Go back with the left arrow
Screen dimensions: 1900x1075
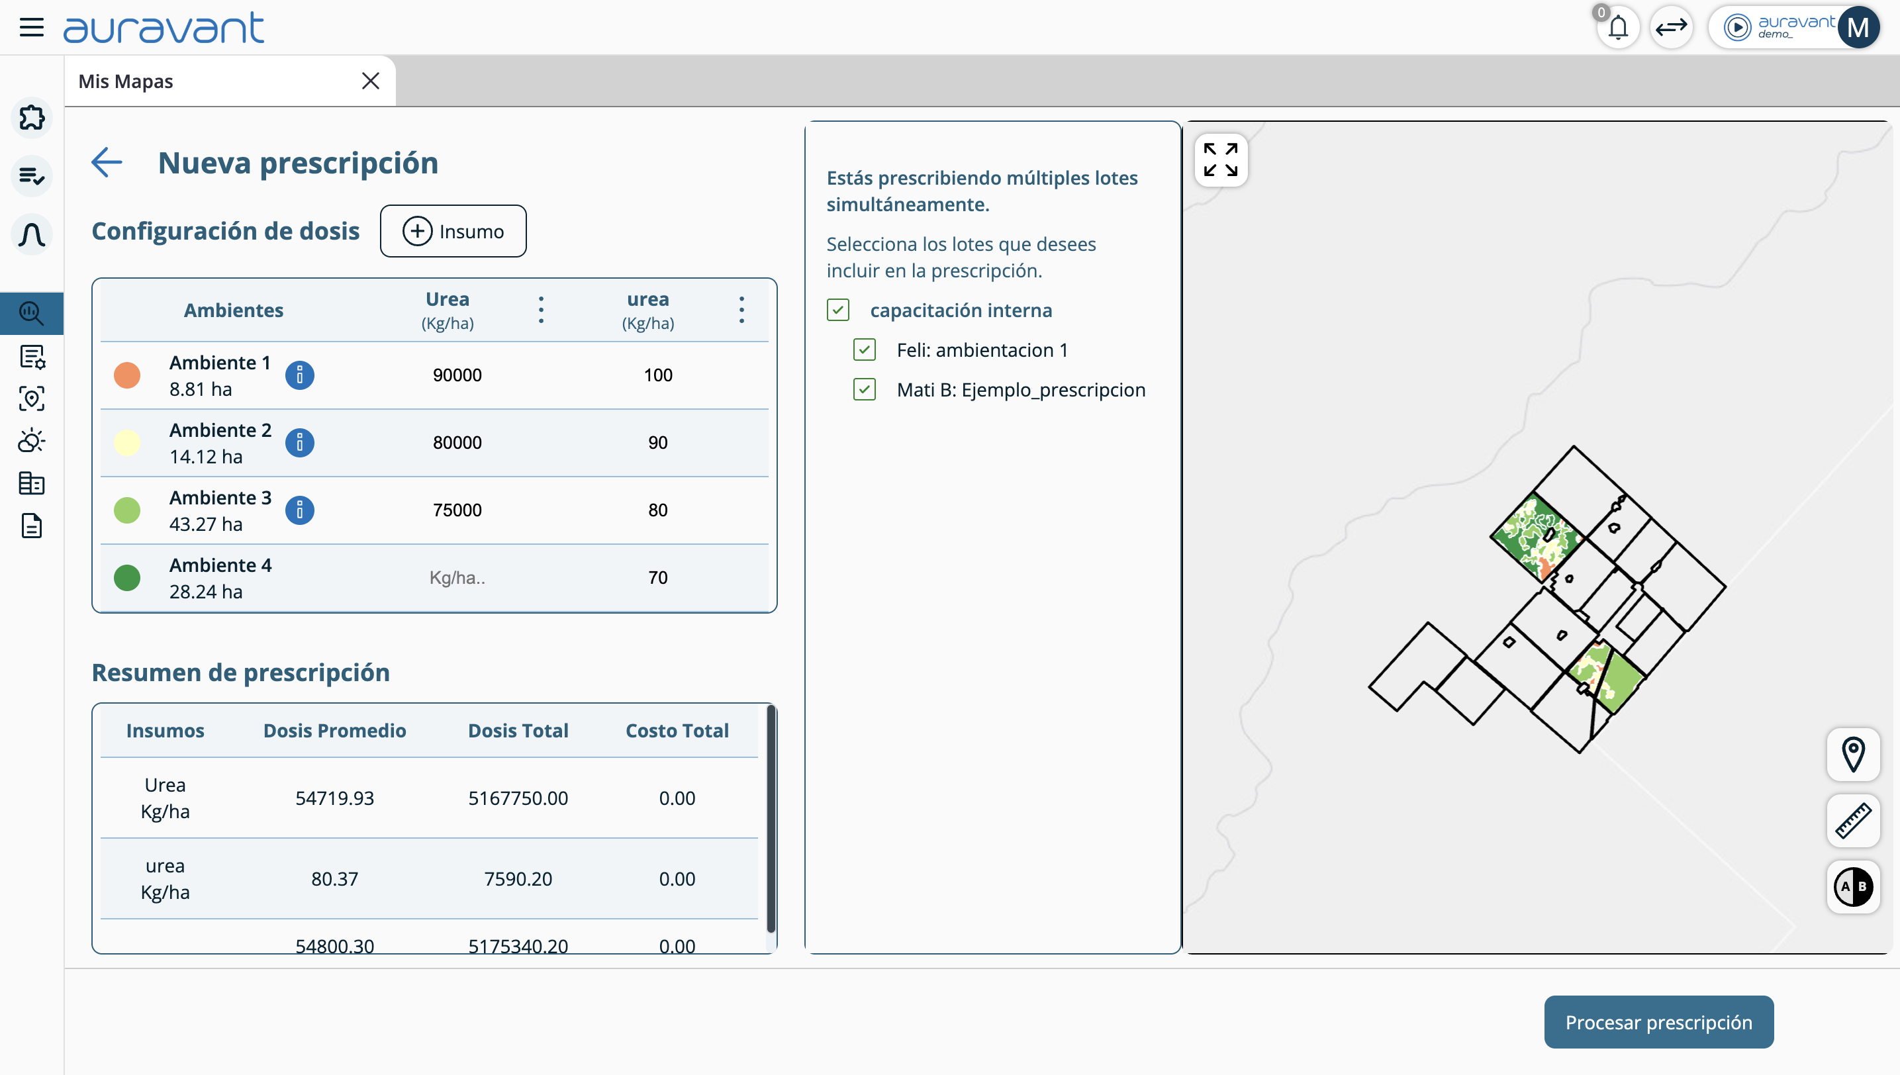(x=107, y=162)
